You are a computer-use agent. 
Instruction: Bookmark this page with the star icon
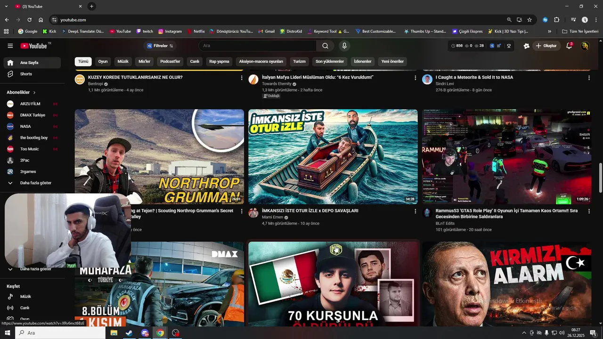[x=530, y=20]
